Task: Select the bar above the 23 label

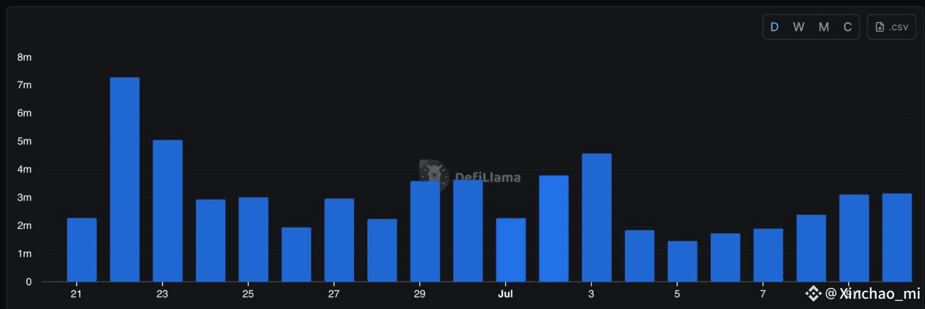Action: pos(167,210)
